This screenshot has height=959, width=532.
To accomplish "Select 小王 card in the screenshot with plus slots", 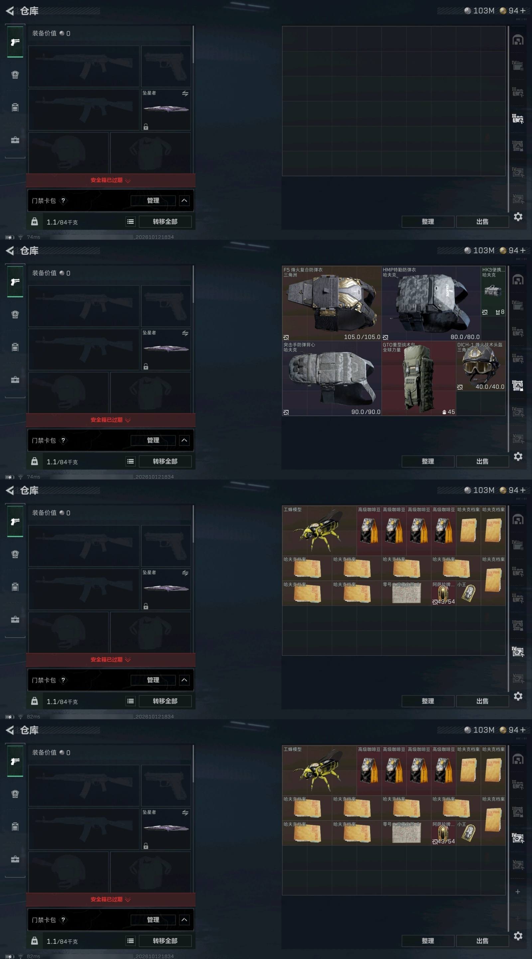I will click(x=468, y=833).
